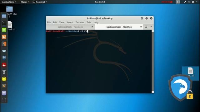This screenshot has height=112, width=200.
Task: Open the Tabs menu in terminal
Action: [89, 22]
